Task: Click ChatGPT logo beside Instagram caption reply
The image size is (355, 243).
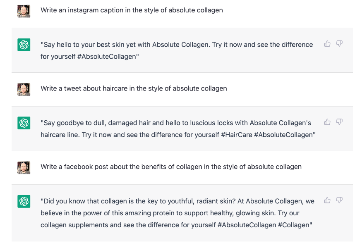Action: coord(24,45)
